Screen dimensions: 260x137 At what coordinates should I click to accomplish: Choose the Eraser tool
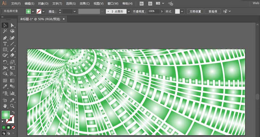[12, 55]
